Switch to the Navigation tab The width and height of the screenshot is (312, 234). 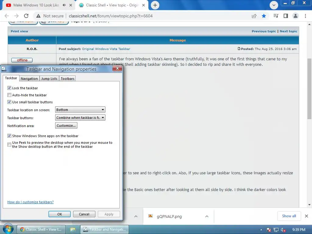29,79
